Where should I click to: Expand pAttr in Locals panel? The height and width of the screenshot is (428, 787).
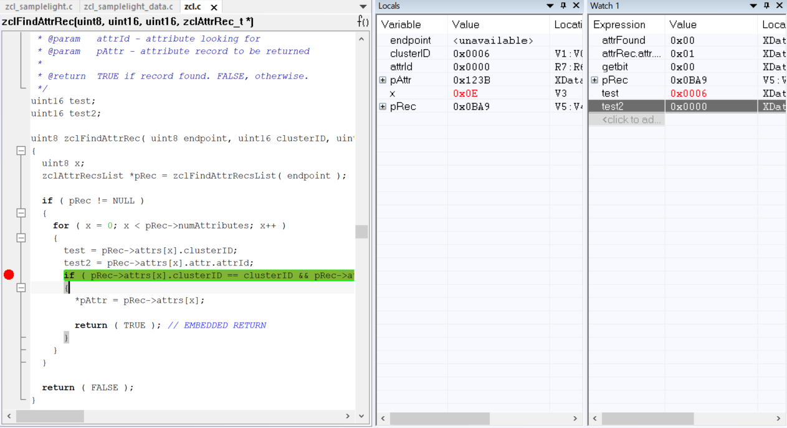383,80
